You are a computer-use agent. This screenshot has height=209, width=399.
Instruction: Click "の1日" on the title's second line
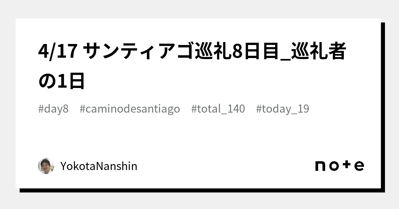coord(61,81)
